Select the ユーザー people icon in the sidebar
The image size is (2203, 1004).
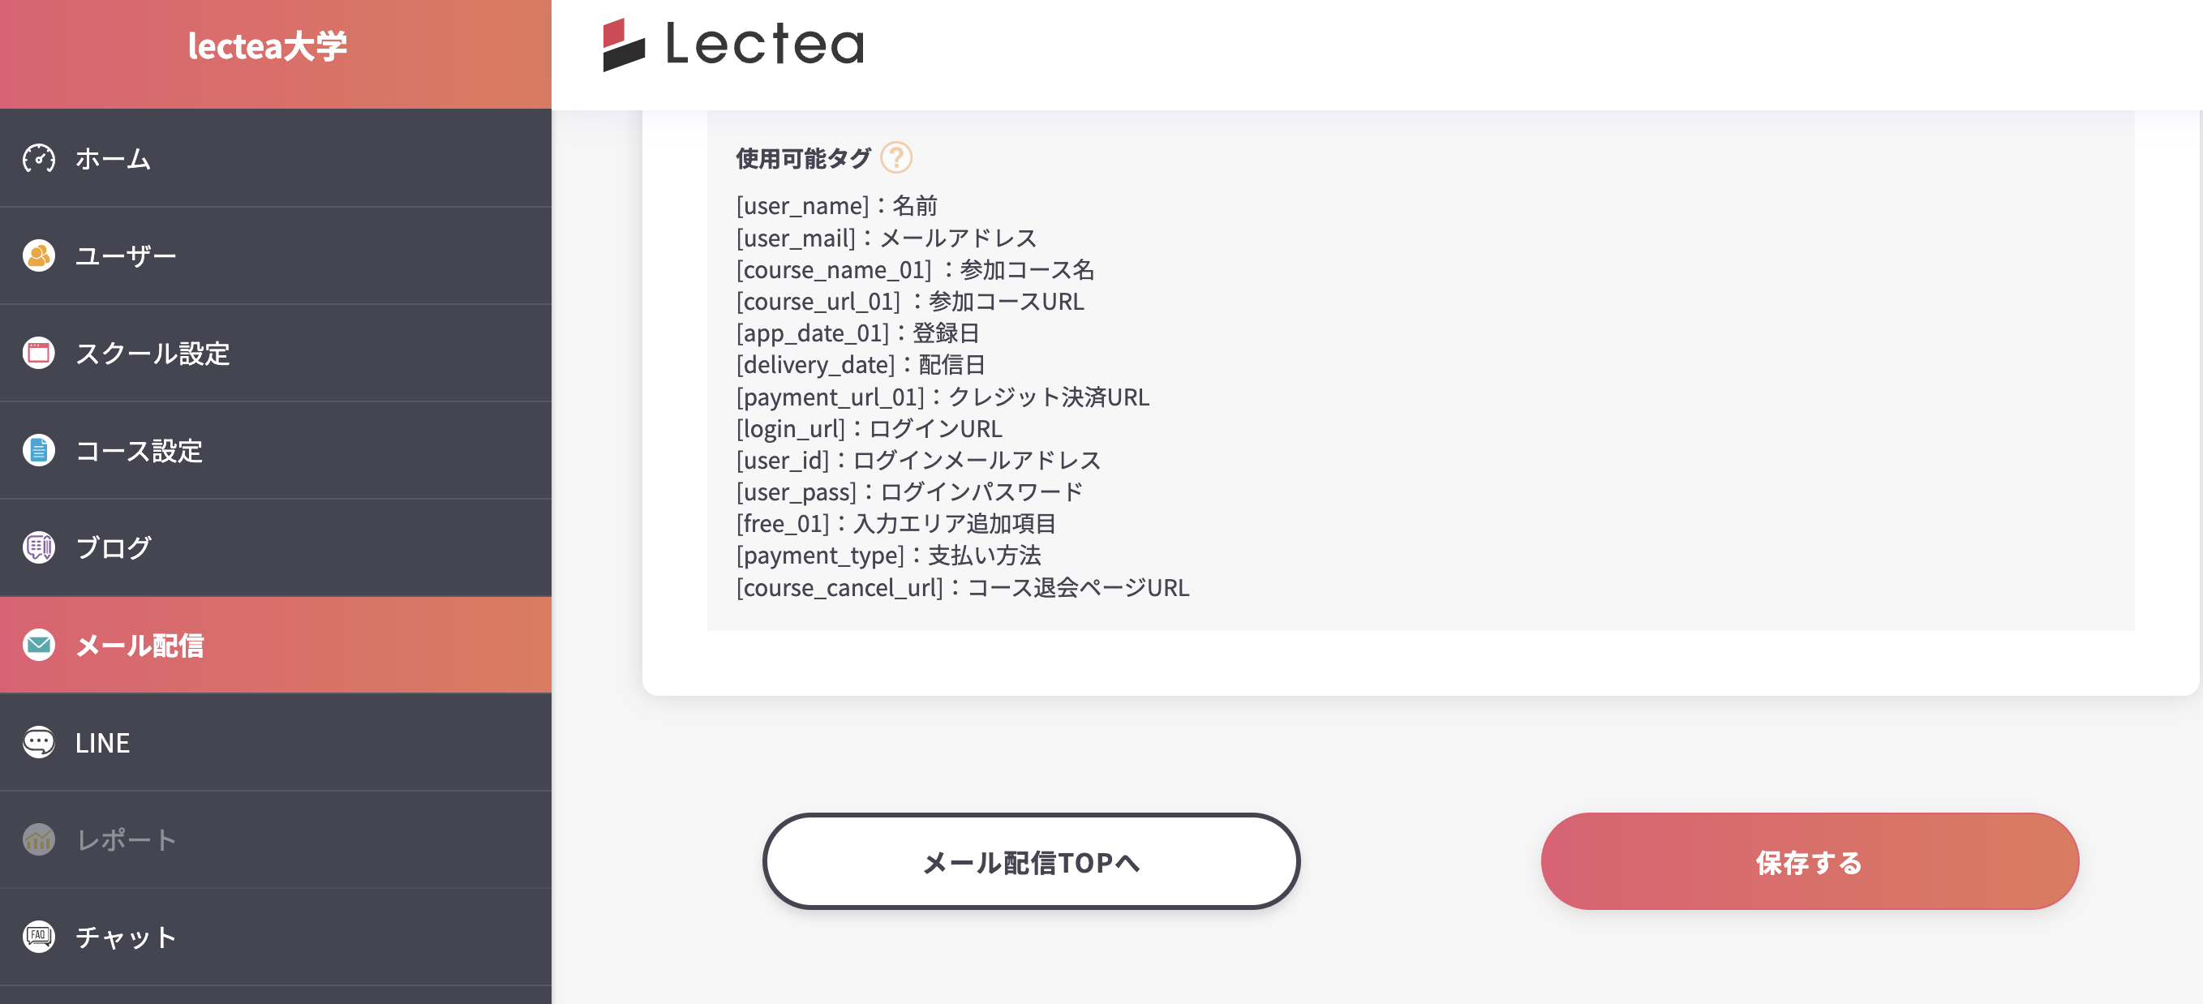[37, 255]
